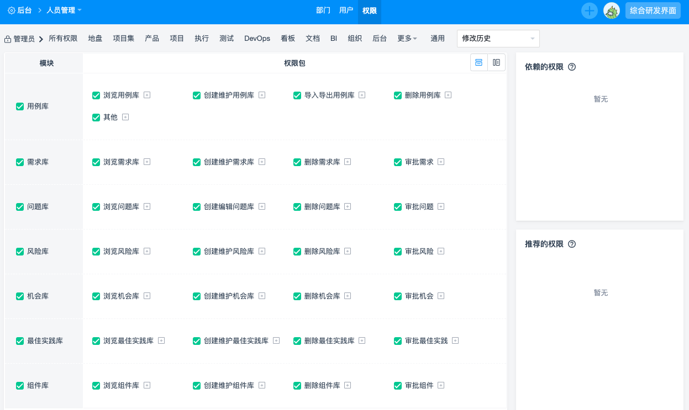689x410 pixels.
Task: Click the 综合研发界面 button
Action: (653, 10)
